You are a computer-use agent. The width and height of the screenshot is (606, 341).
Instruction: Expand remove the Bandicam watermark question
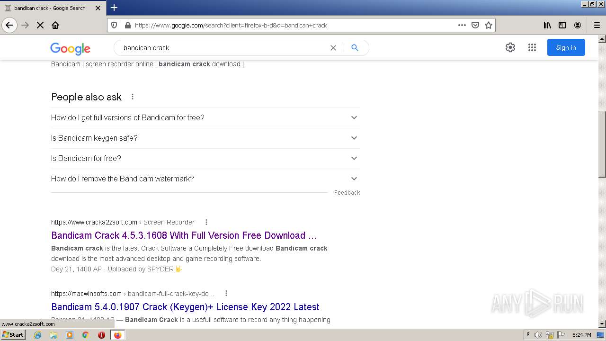point(205,179)
